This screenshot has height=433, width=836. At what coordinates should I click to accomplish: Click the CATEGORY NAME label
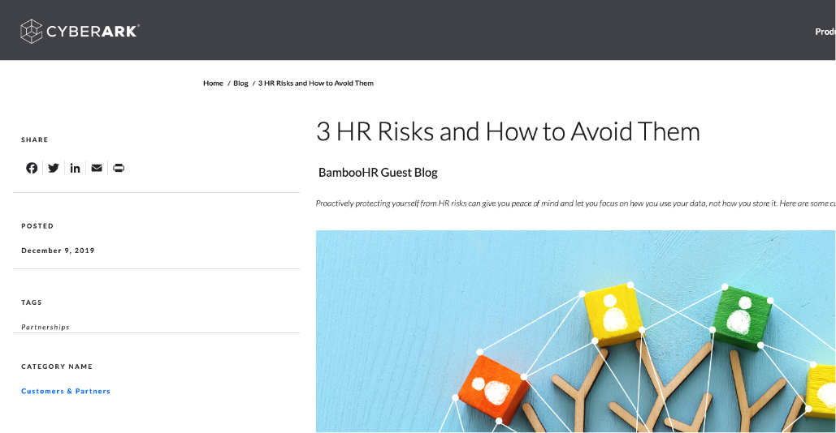[x=57, y=367]
